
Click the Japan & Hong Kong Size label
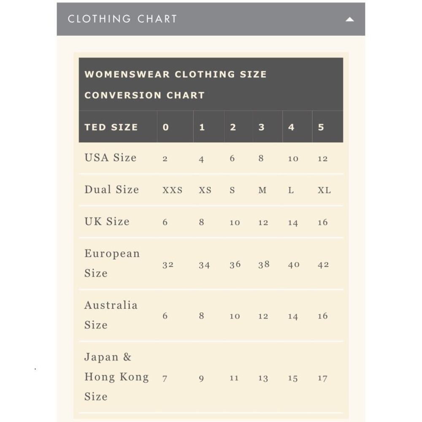pos(116,376)
